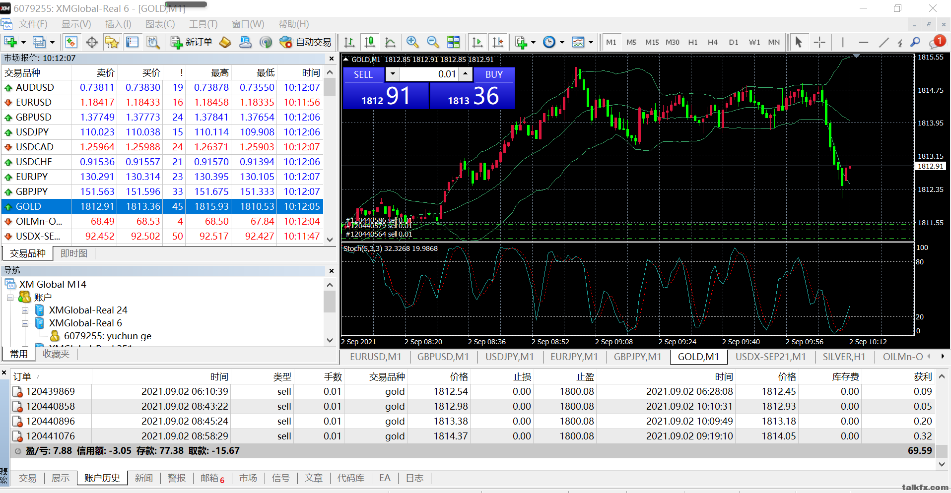Open dropdown arrow beside templates icon
951x493 pixels.
tap(591, 42)
